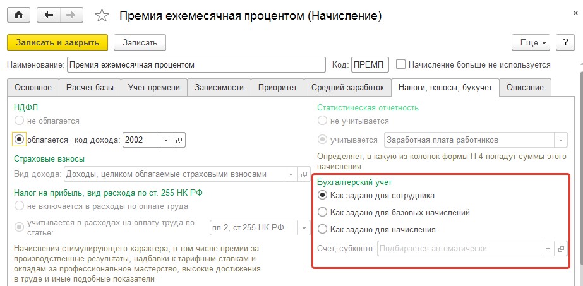Select не включается в расходы по оплате труда
This screenshot has width=583, height=286.
(x=19, y=206)
